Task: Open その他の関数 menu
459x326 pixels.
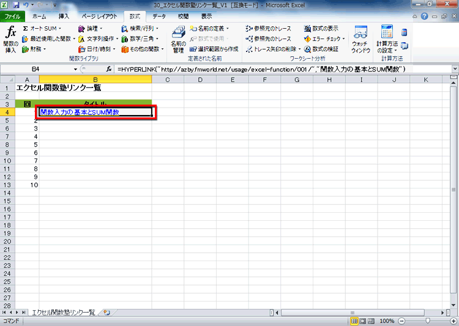Action: coord(143,49)
